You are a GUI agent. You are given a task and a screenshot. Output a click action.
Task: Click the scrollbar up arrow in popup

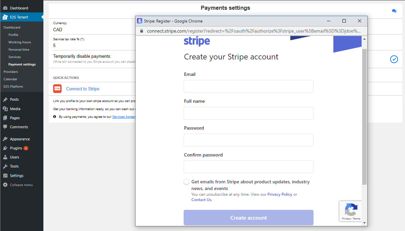(364, 39)
